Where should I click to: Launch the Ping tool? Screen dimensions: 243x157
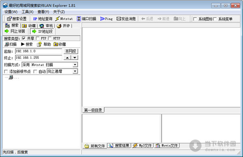[106, 19]
